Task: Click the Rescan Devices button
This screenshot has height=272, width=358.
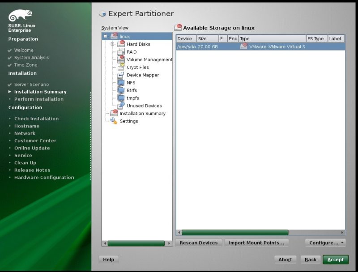Action: point(199,242)
